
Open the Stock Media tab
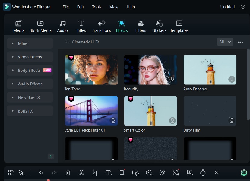[40, 27]
